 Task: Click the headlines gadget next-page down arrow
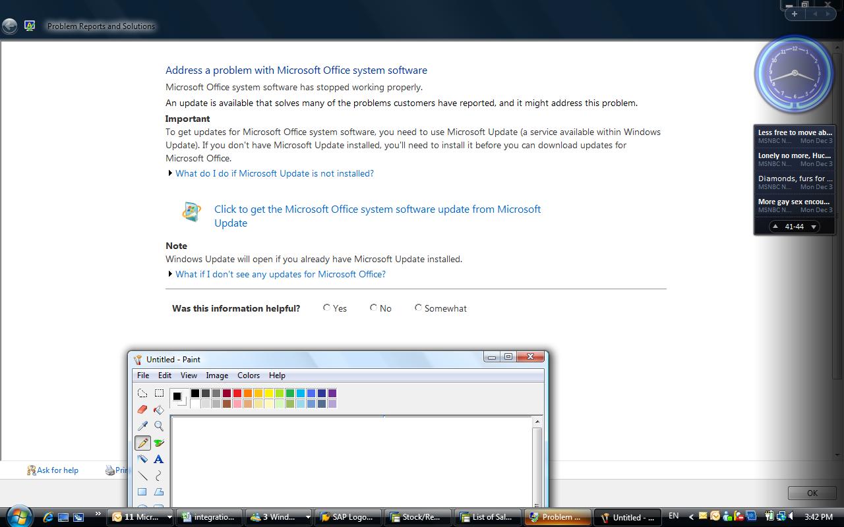[814, 227]
